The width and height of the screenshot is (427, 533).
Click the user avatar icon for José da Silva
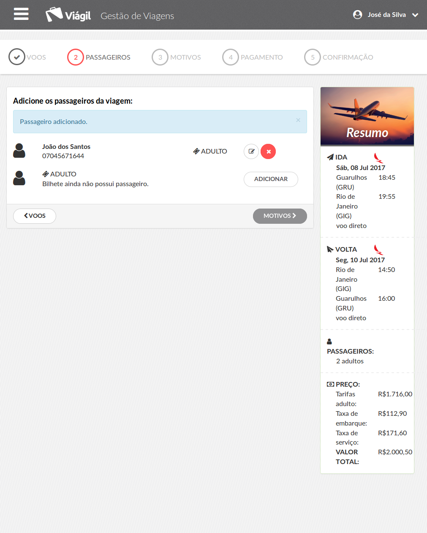[x=357, y=15]
